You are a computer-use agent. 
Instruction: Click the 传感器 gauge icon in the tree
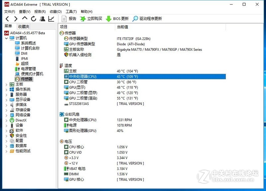coord(17,79)
